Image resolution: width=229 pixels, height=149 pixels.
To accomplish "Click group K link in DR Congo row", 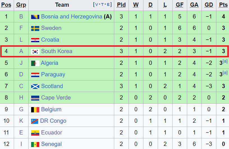I will pyautogui.click(x=21, y=121).
